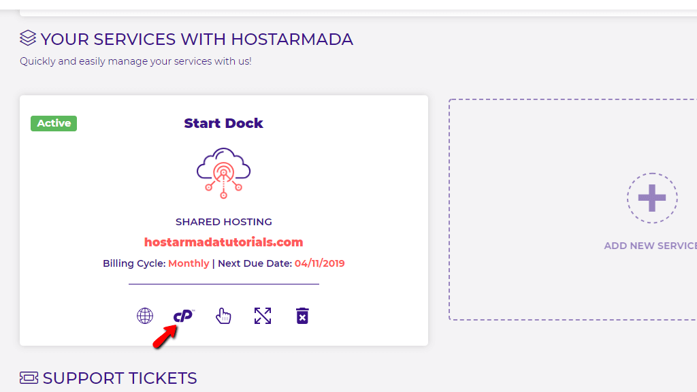The height and width of the screenshot is (392, 697).
Task: Click the 'Billing Cycle:' label text
Action: (x=134, y=263)
